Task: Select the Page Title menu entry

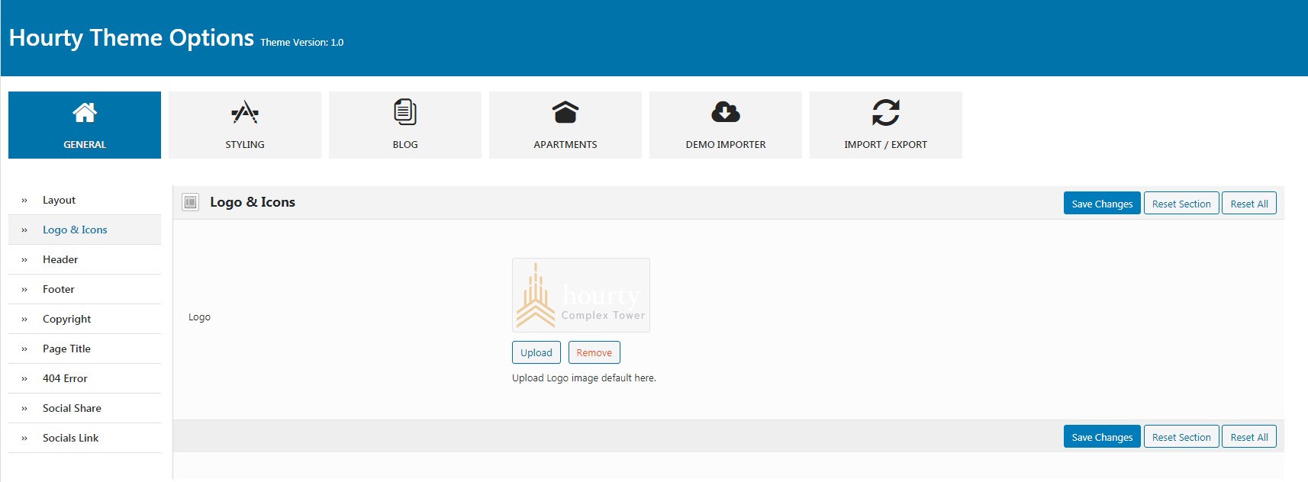Action: pyautogui.click(x=85, y=349)
